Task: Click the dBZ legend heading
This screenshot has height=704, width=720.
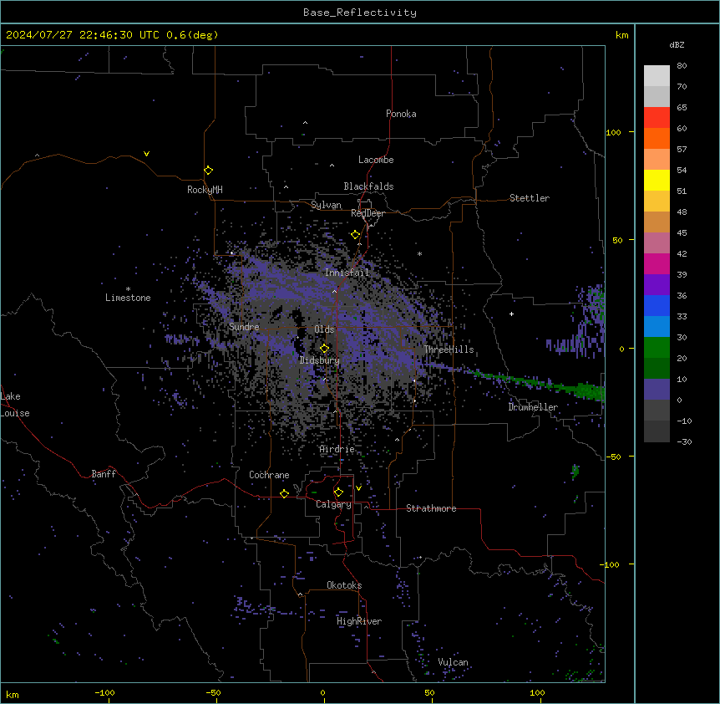Action: [x=677, y=44]
